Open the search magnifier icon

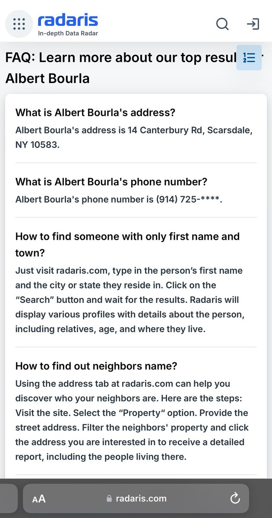(222, 24)
